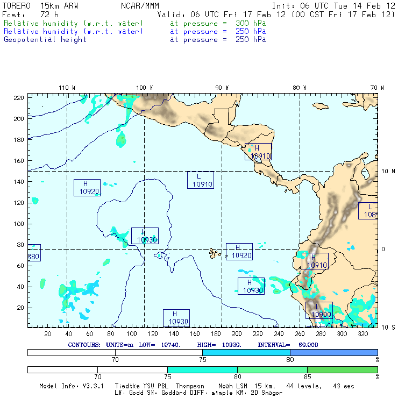Click the dark blue 80% color bar segment
Viewport: 398px width, 398px height.
(333, 352)
